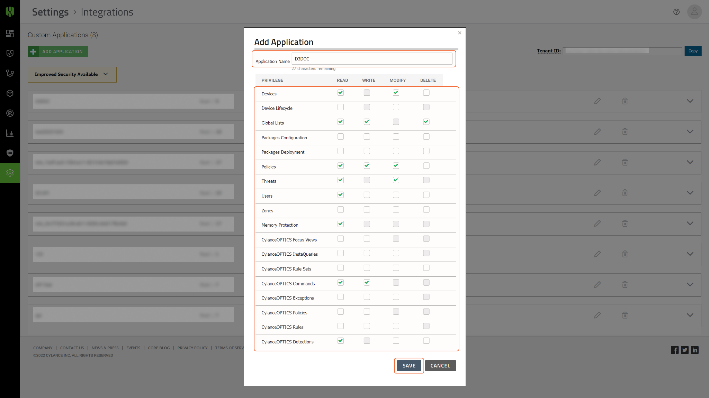Image resolution: width=709 pixels, height=398 pixels.
Task: Click the settings gear in the sidebar
Action: click(10, 173)
